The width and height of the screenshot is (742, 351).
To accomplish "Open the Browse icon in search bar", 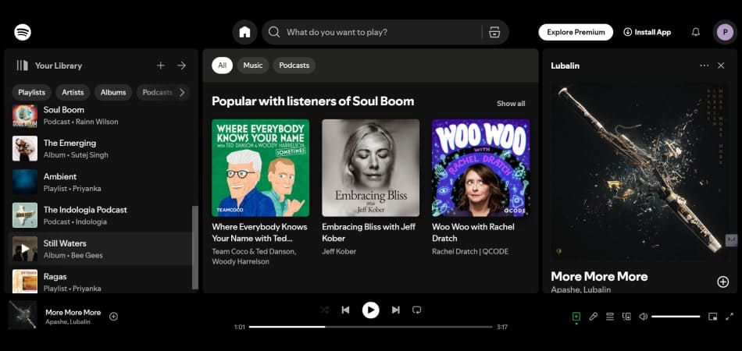I will [494, 32].
